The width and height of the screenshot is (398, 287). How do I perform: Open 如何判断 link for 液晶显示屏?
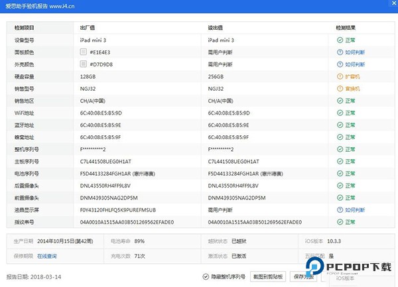click(x=355, y=210)
